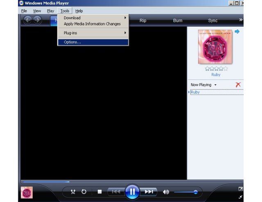Image resolution: width=262 pixels, height=202 pixels.
Task: Expand hidden tabs with double chevron
Action: coord(241,20)
